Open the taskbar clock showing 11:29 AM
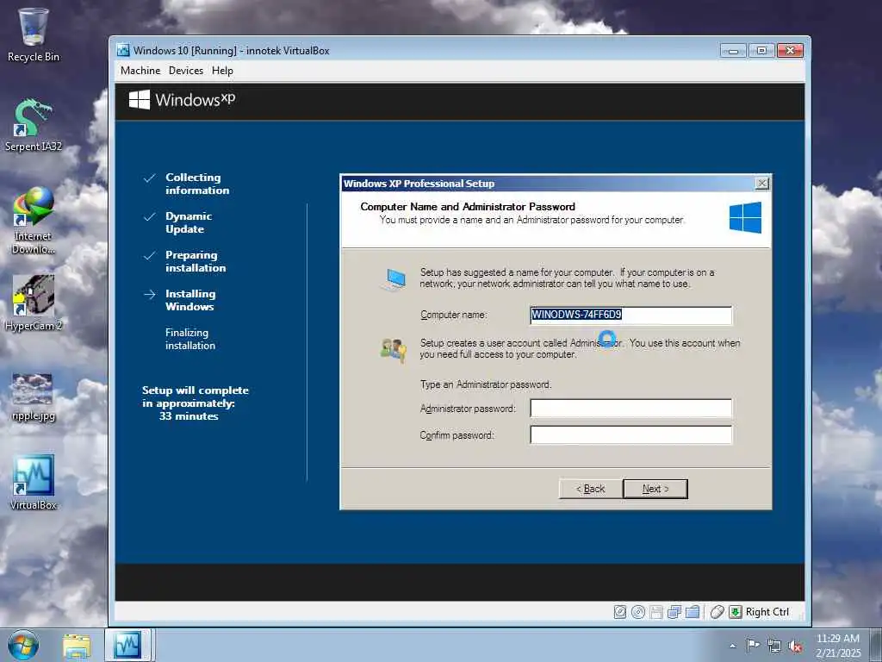 tap(838, 645)
